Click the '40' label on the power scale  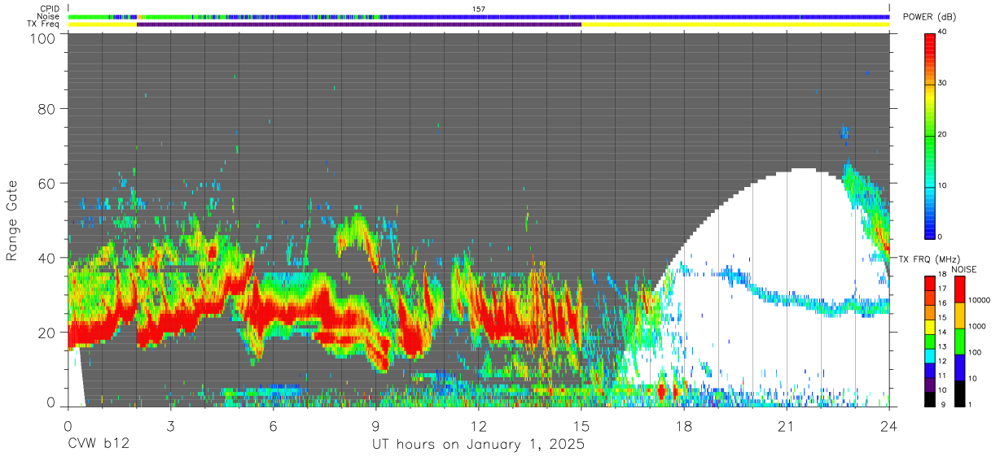tap(942, 33)
